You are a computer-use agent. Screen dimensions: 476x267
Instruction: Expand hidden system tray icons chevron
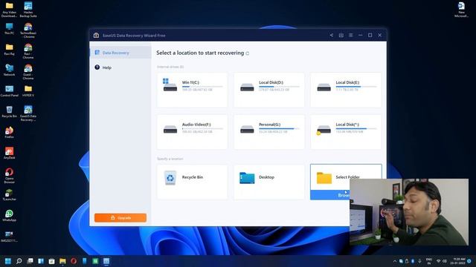[395, 261]
